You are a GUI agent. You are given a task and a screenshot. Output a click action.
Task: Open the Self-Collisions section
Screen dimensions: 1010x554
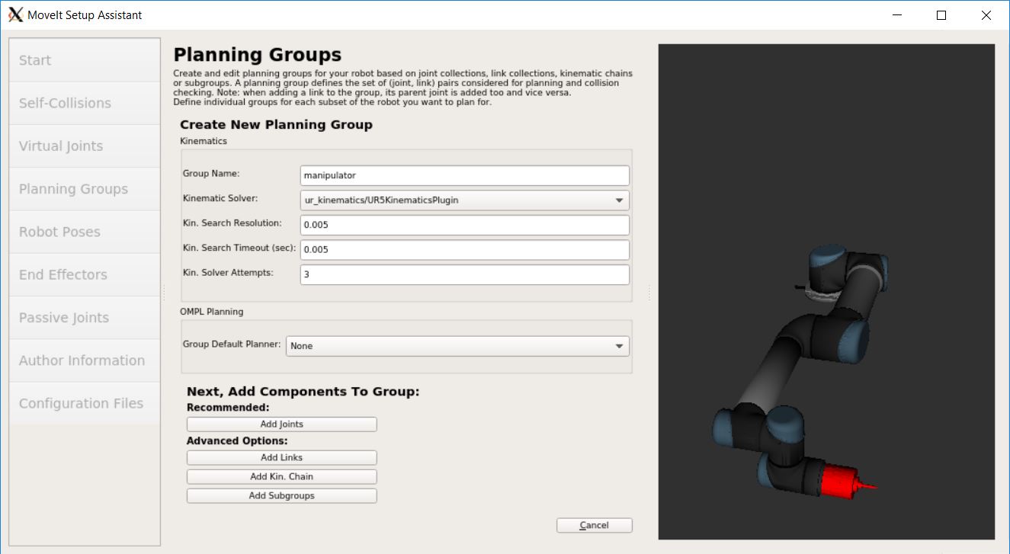pyautogui.click(x=84, y=103)
